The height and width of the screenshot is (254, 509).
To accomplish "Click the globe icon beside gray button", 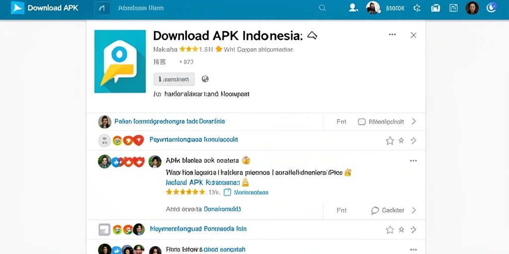I will point(205,79).
